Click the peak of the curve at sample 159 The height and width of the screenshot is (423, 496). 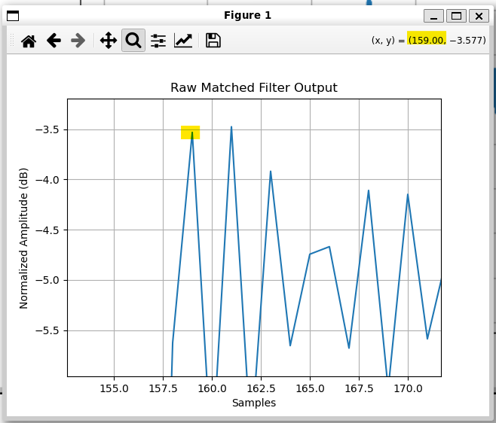point(192,132)
